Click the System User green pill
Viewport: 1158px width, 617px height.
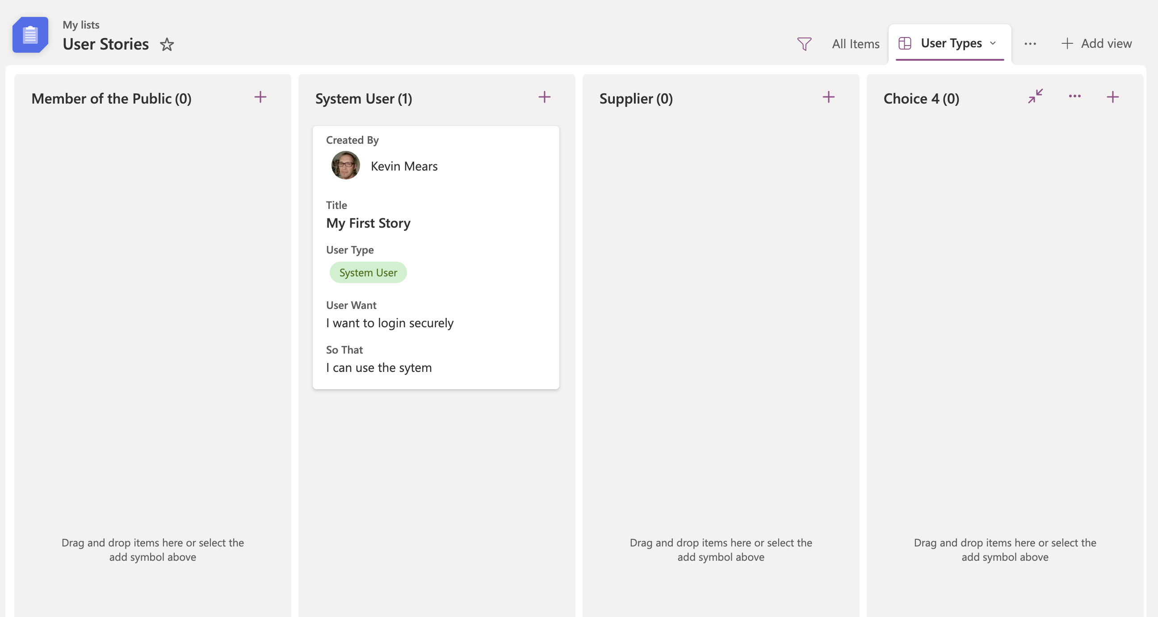pyautogui.click(x=368, y=272)
